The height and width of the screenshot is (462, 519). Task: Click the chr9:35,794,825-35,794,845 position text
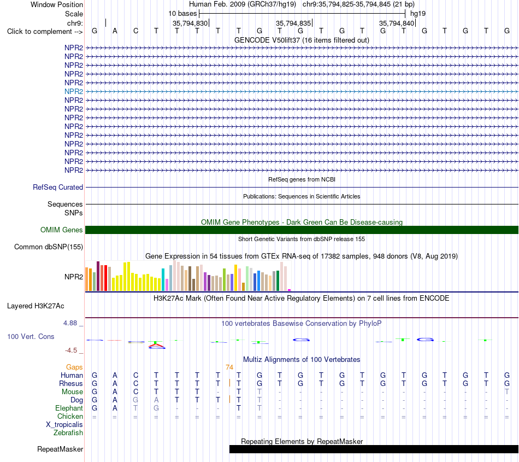click(358, 4)
